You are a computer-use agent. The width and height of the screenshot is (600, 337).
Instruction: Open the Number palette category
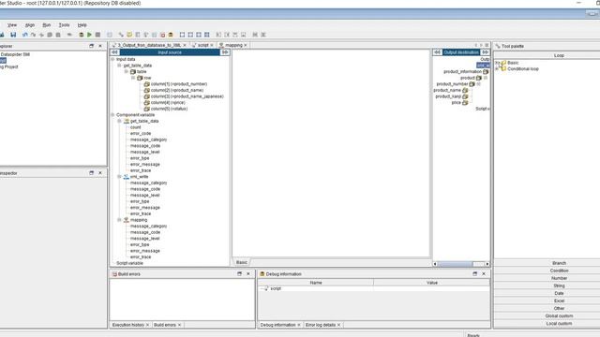click(559, 278)
